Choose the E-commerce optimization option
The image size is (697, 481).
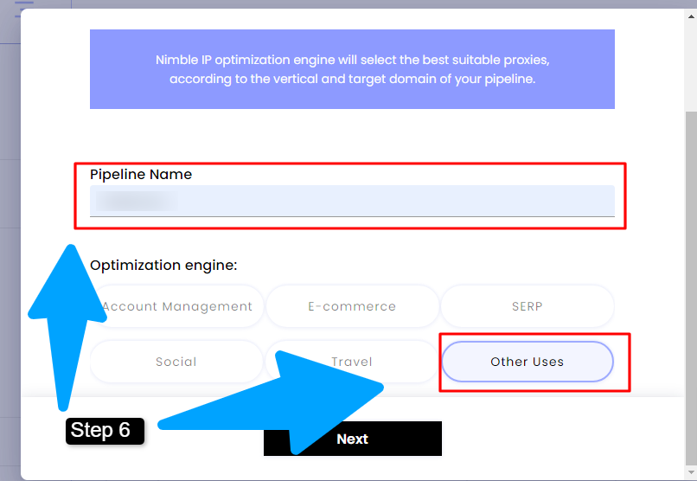click(x=352, y=306)
